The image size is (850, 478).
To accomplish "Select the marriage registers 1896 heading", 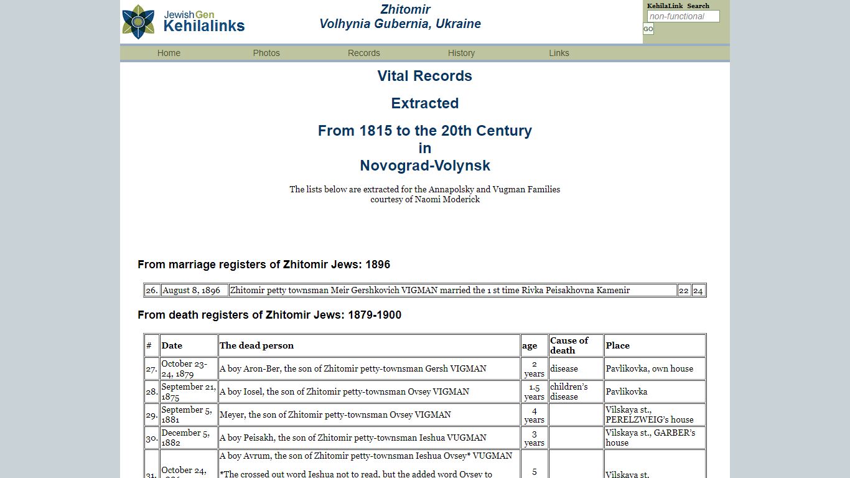I will [264, 265].
